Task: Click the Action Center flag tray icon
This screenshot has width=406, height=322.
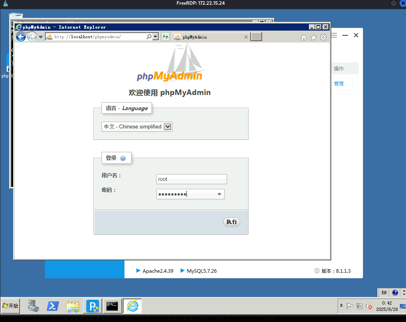Action: (x=350, y=306)
